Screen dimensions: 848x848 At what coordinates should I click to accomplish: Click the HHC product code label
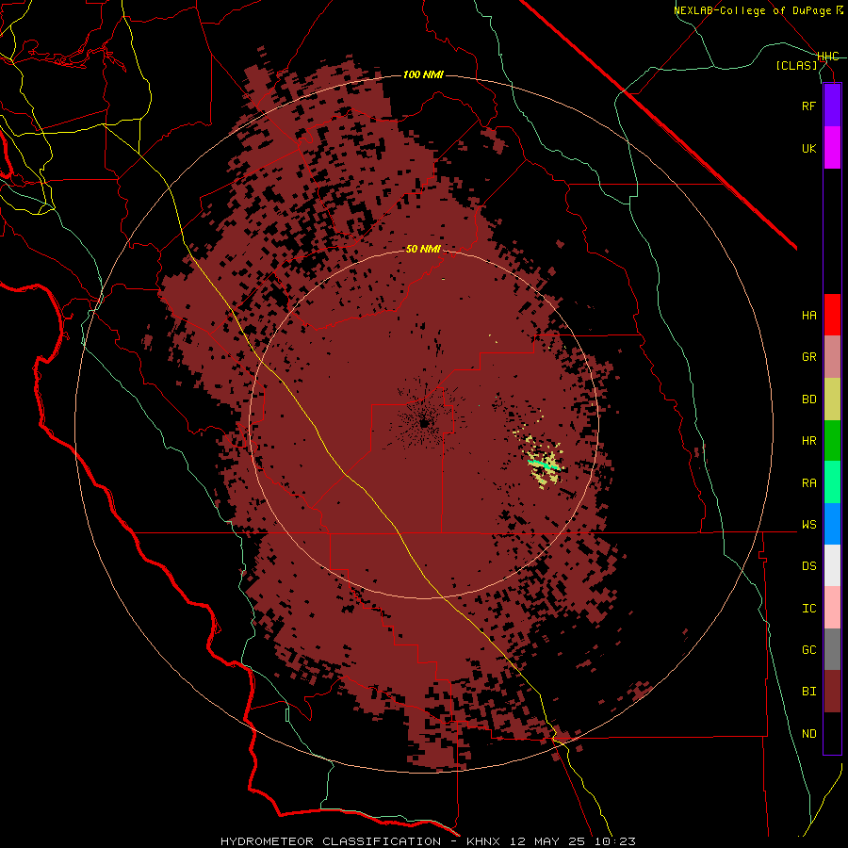[x=827, y=57]
